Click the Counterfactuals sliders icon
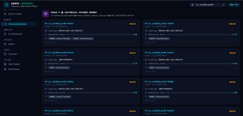Viewport: 243px width, 116px height. click(x=5, y=34)
